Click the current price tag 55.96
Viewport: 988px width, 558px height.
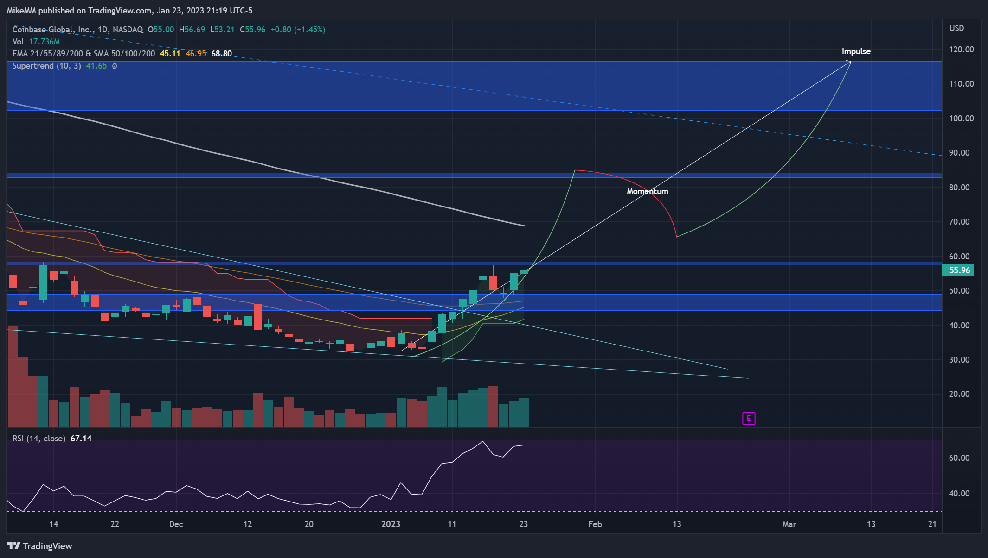959,270
